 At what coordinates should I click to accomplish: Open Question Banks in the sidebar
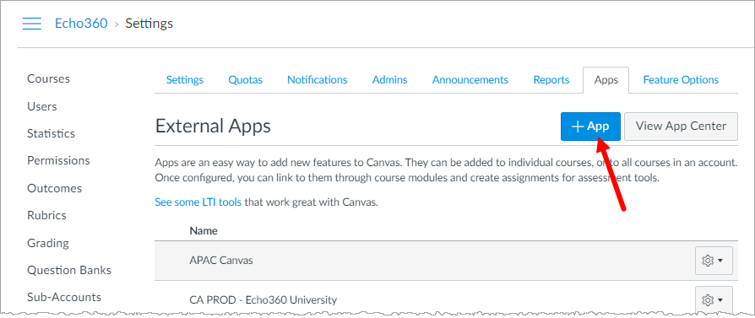69,270
